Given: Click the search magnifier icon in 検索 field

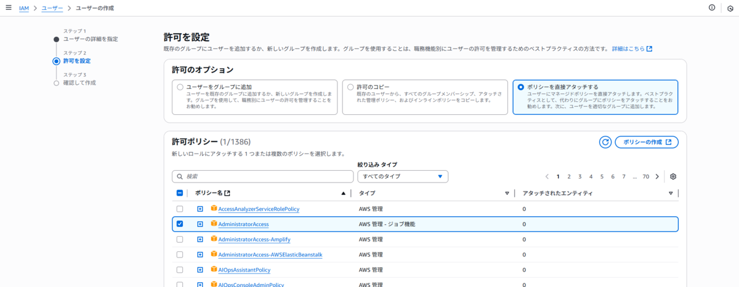Looking at the screenshot, I should pos(180,176).
